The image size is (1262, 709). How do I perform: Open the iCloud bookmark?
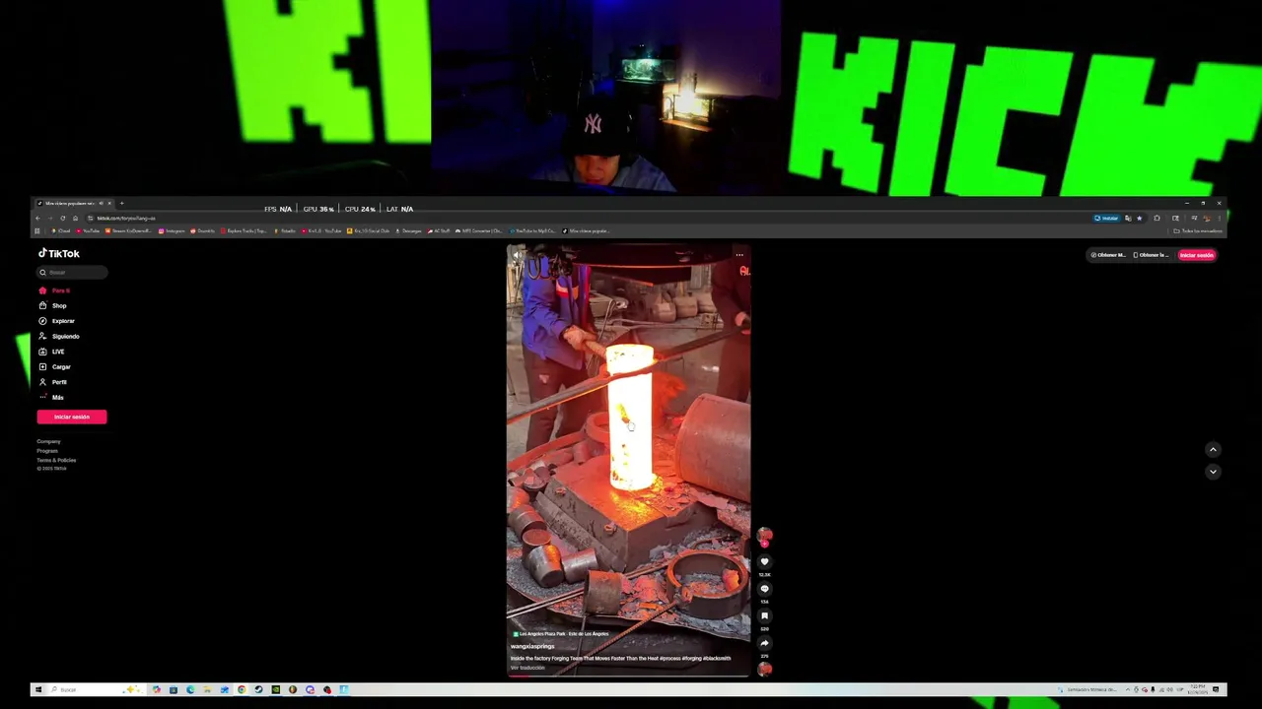coord(61,231)
